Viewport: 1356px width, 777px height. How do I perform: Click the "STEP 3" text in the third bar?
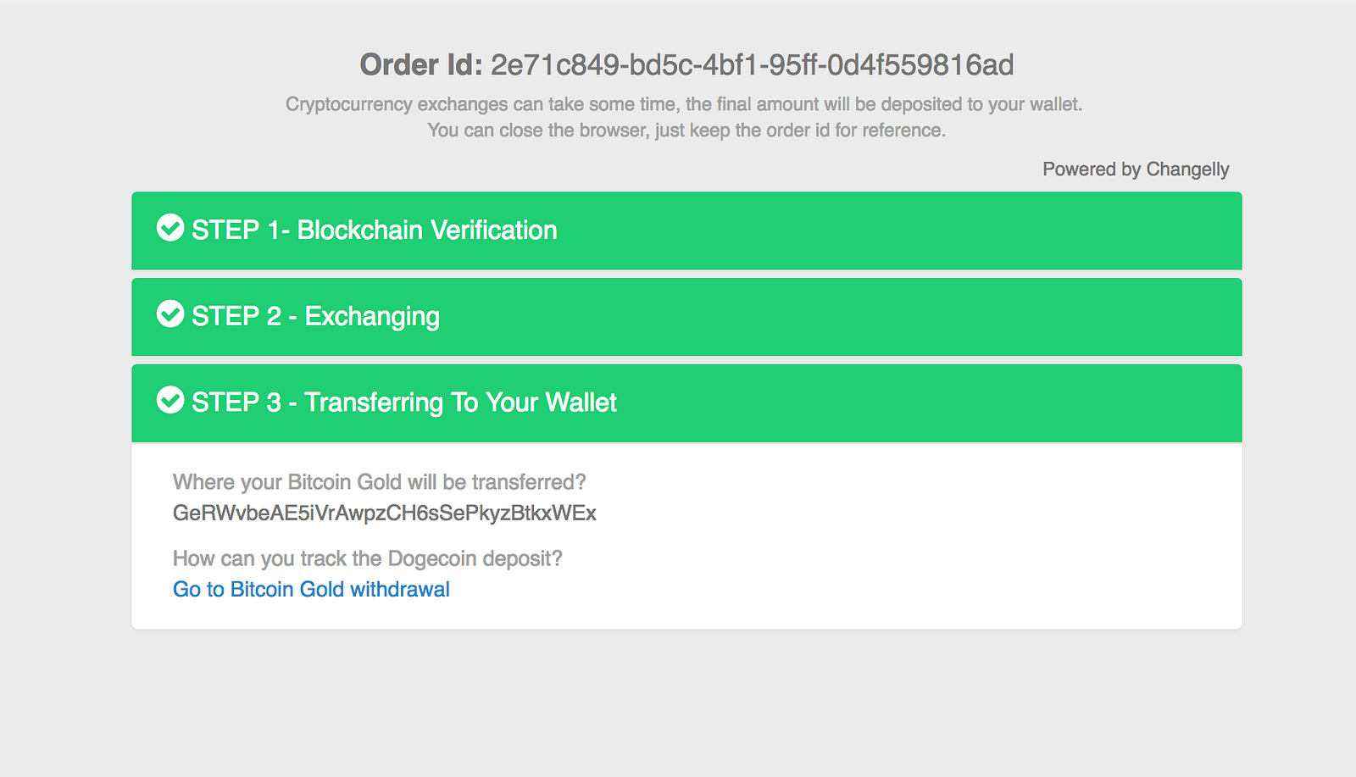[236, 402]
